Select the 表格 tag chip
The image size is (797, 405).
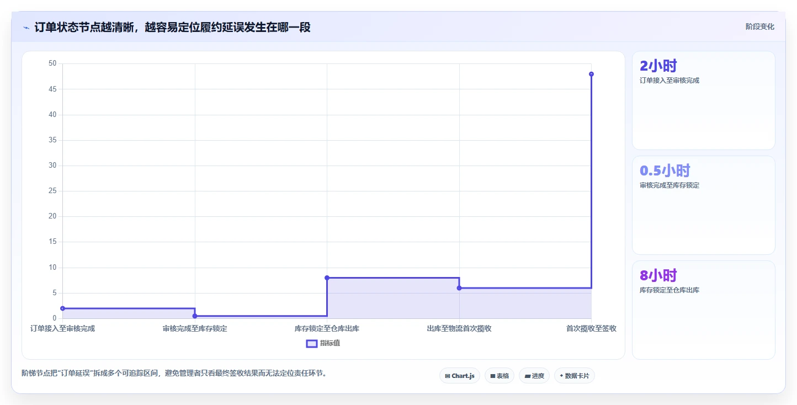[500, 376]
